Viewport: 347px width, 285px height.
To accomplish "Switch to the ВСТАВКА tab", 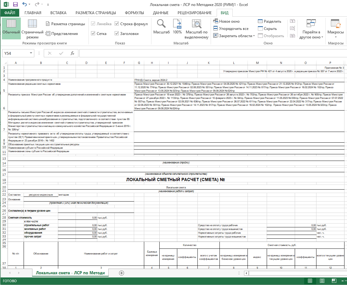I will (58, 13).
